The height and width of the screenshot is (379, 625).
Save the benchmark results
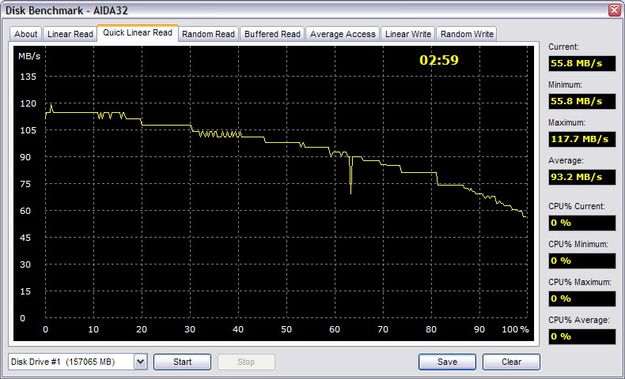(x=447, y=362)
